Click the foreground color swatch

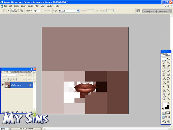(x=165, y=104)
